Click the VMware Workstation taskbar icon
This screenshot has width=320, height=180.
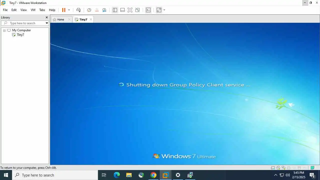[x=165, y=175]
